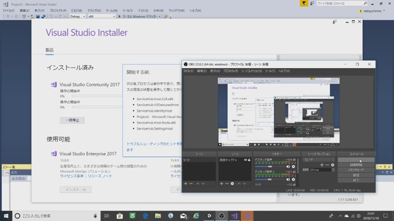Expand New Project icon dropdown arrow
Viewport: 394px width, 221px height.
[x=28, y=17]
